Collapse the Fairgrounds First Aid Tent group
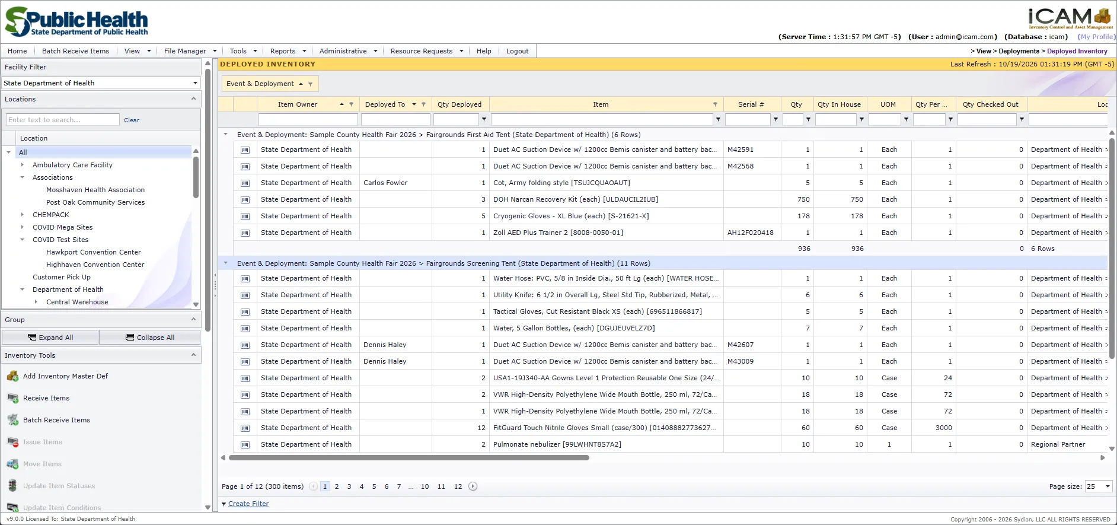 pos(225,135)
